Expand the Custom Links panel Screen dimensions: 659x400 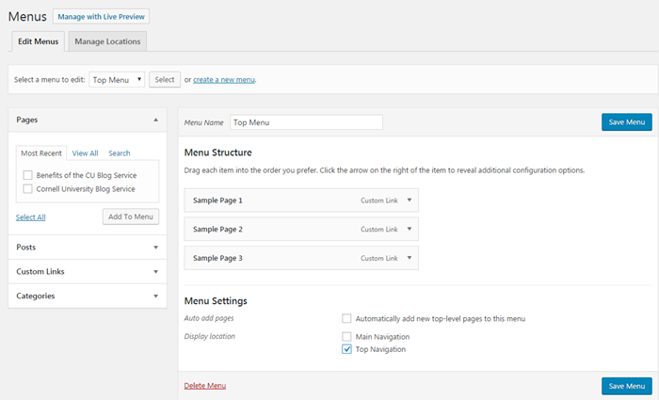click(156, 272)
